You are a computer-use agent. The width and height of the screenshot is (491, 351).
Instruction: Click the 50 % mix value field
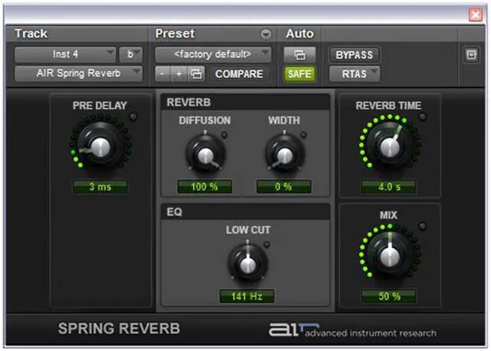[x=389, y=296]
